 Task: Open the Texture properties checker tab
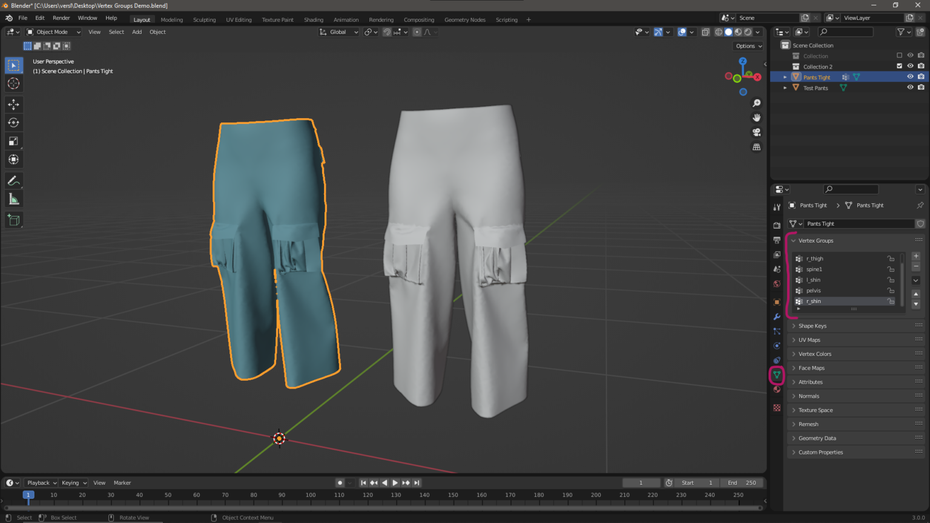pyautogui.click(x=777, y=408)
